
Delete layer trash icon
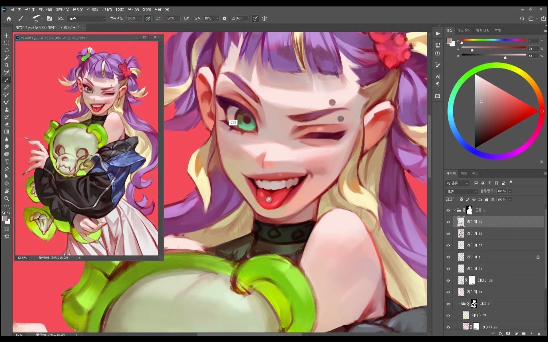point(539,333)
